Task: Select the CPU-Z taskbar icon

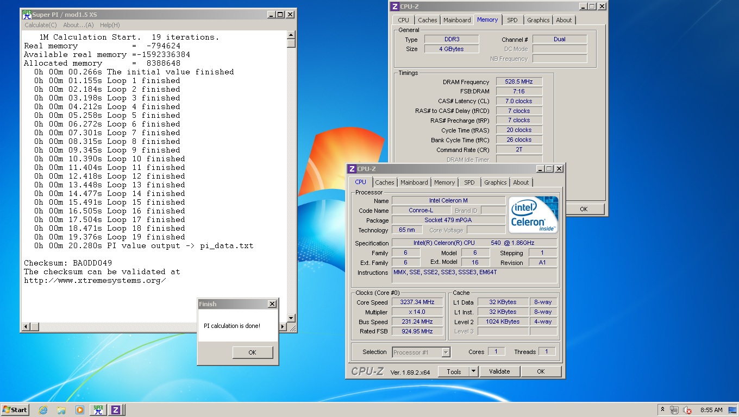Action: point(116,410)
